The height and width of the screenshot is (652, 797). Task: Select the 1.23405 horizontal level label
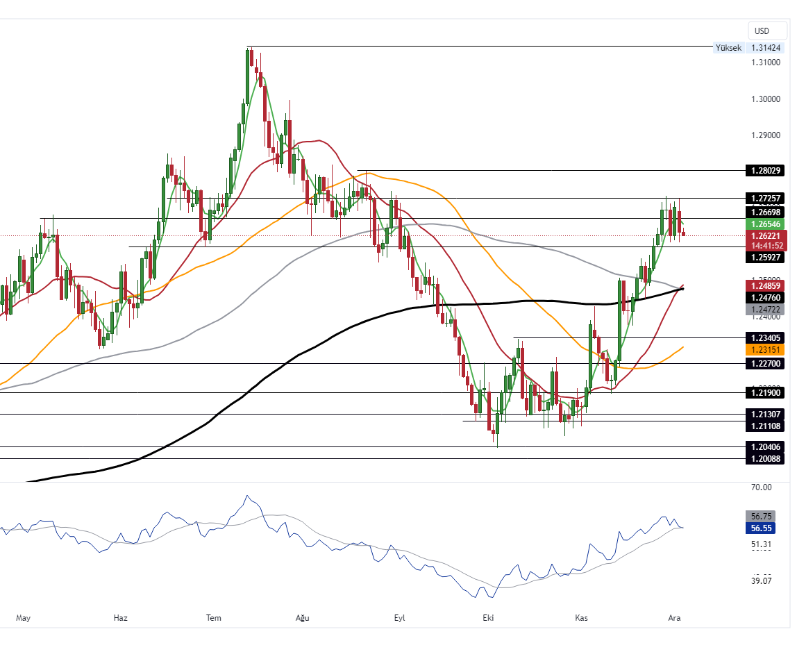pos(764,338)
